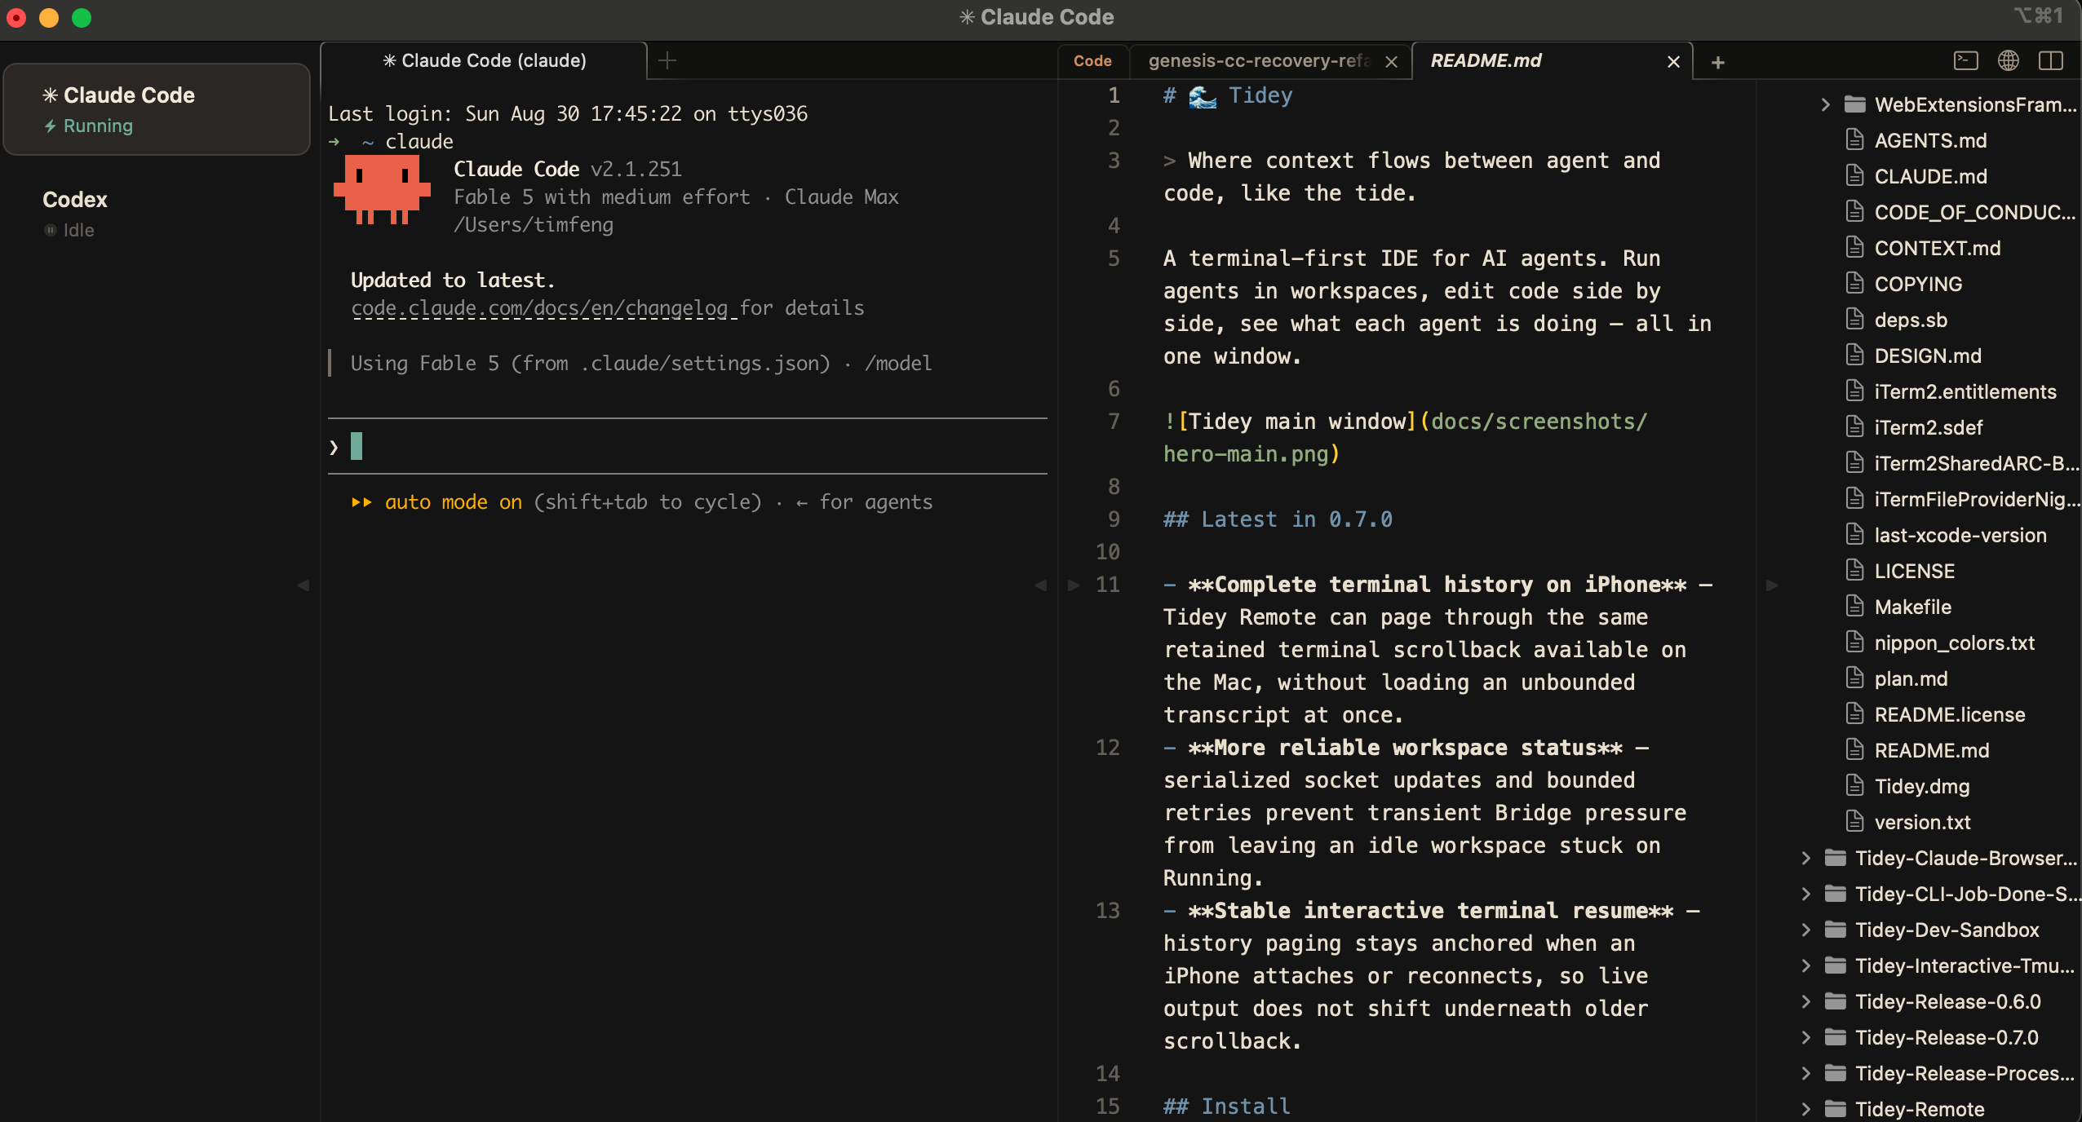
Task: Click the file icon beside COPYING
Action: click(1855, 284)
